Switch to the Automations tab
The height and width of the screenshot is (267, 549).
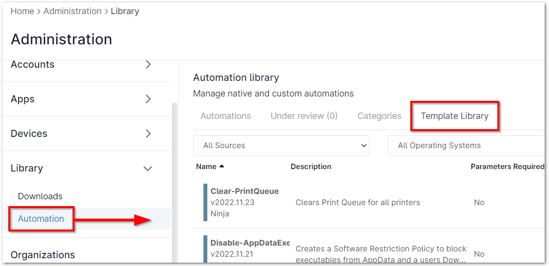[226, 116]
